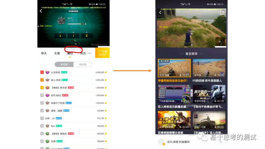Tap the share icon on right video
265x149 pixels.
[x=222, y=13]
